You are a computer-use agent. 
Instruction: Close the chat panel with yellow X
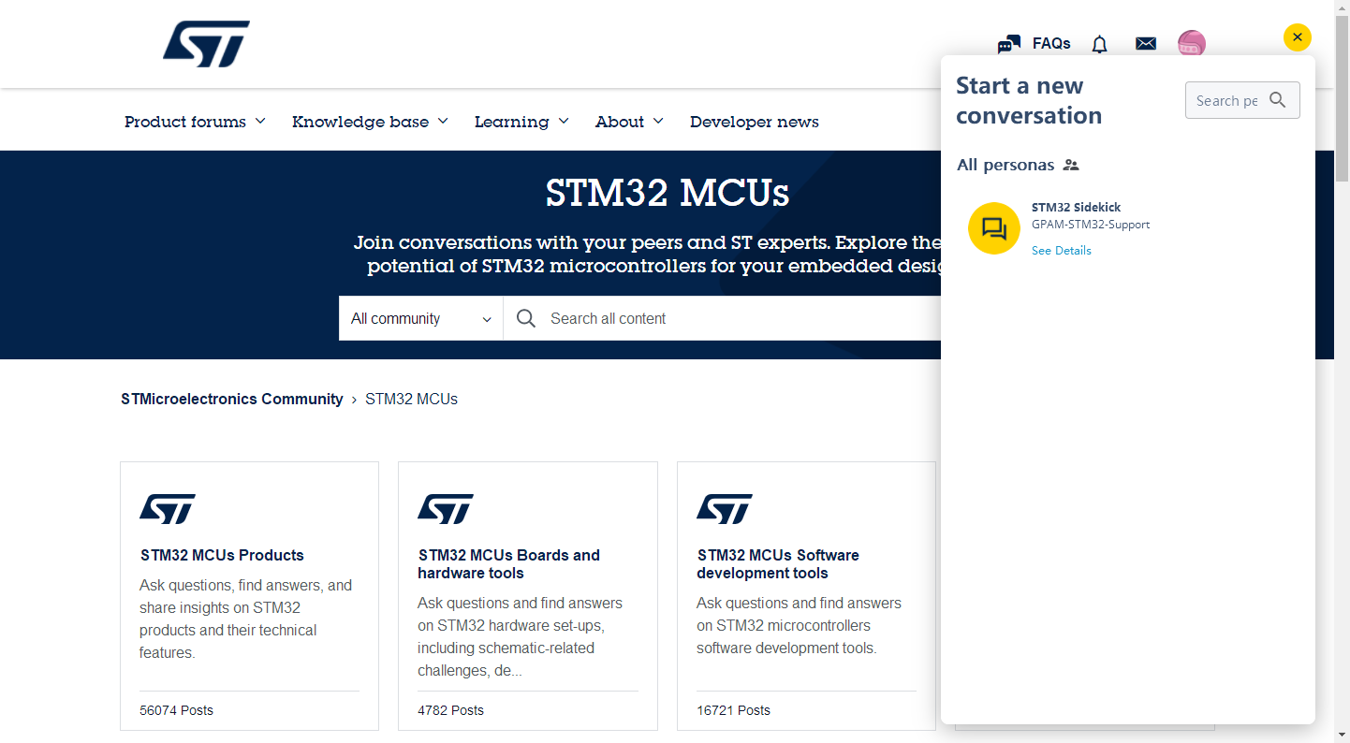click(1297, 37)
